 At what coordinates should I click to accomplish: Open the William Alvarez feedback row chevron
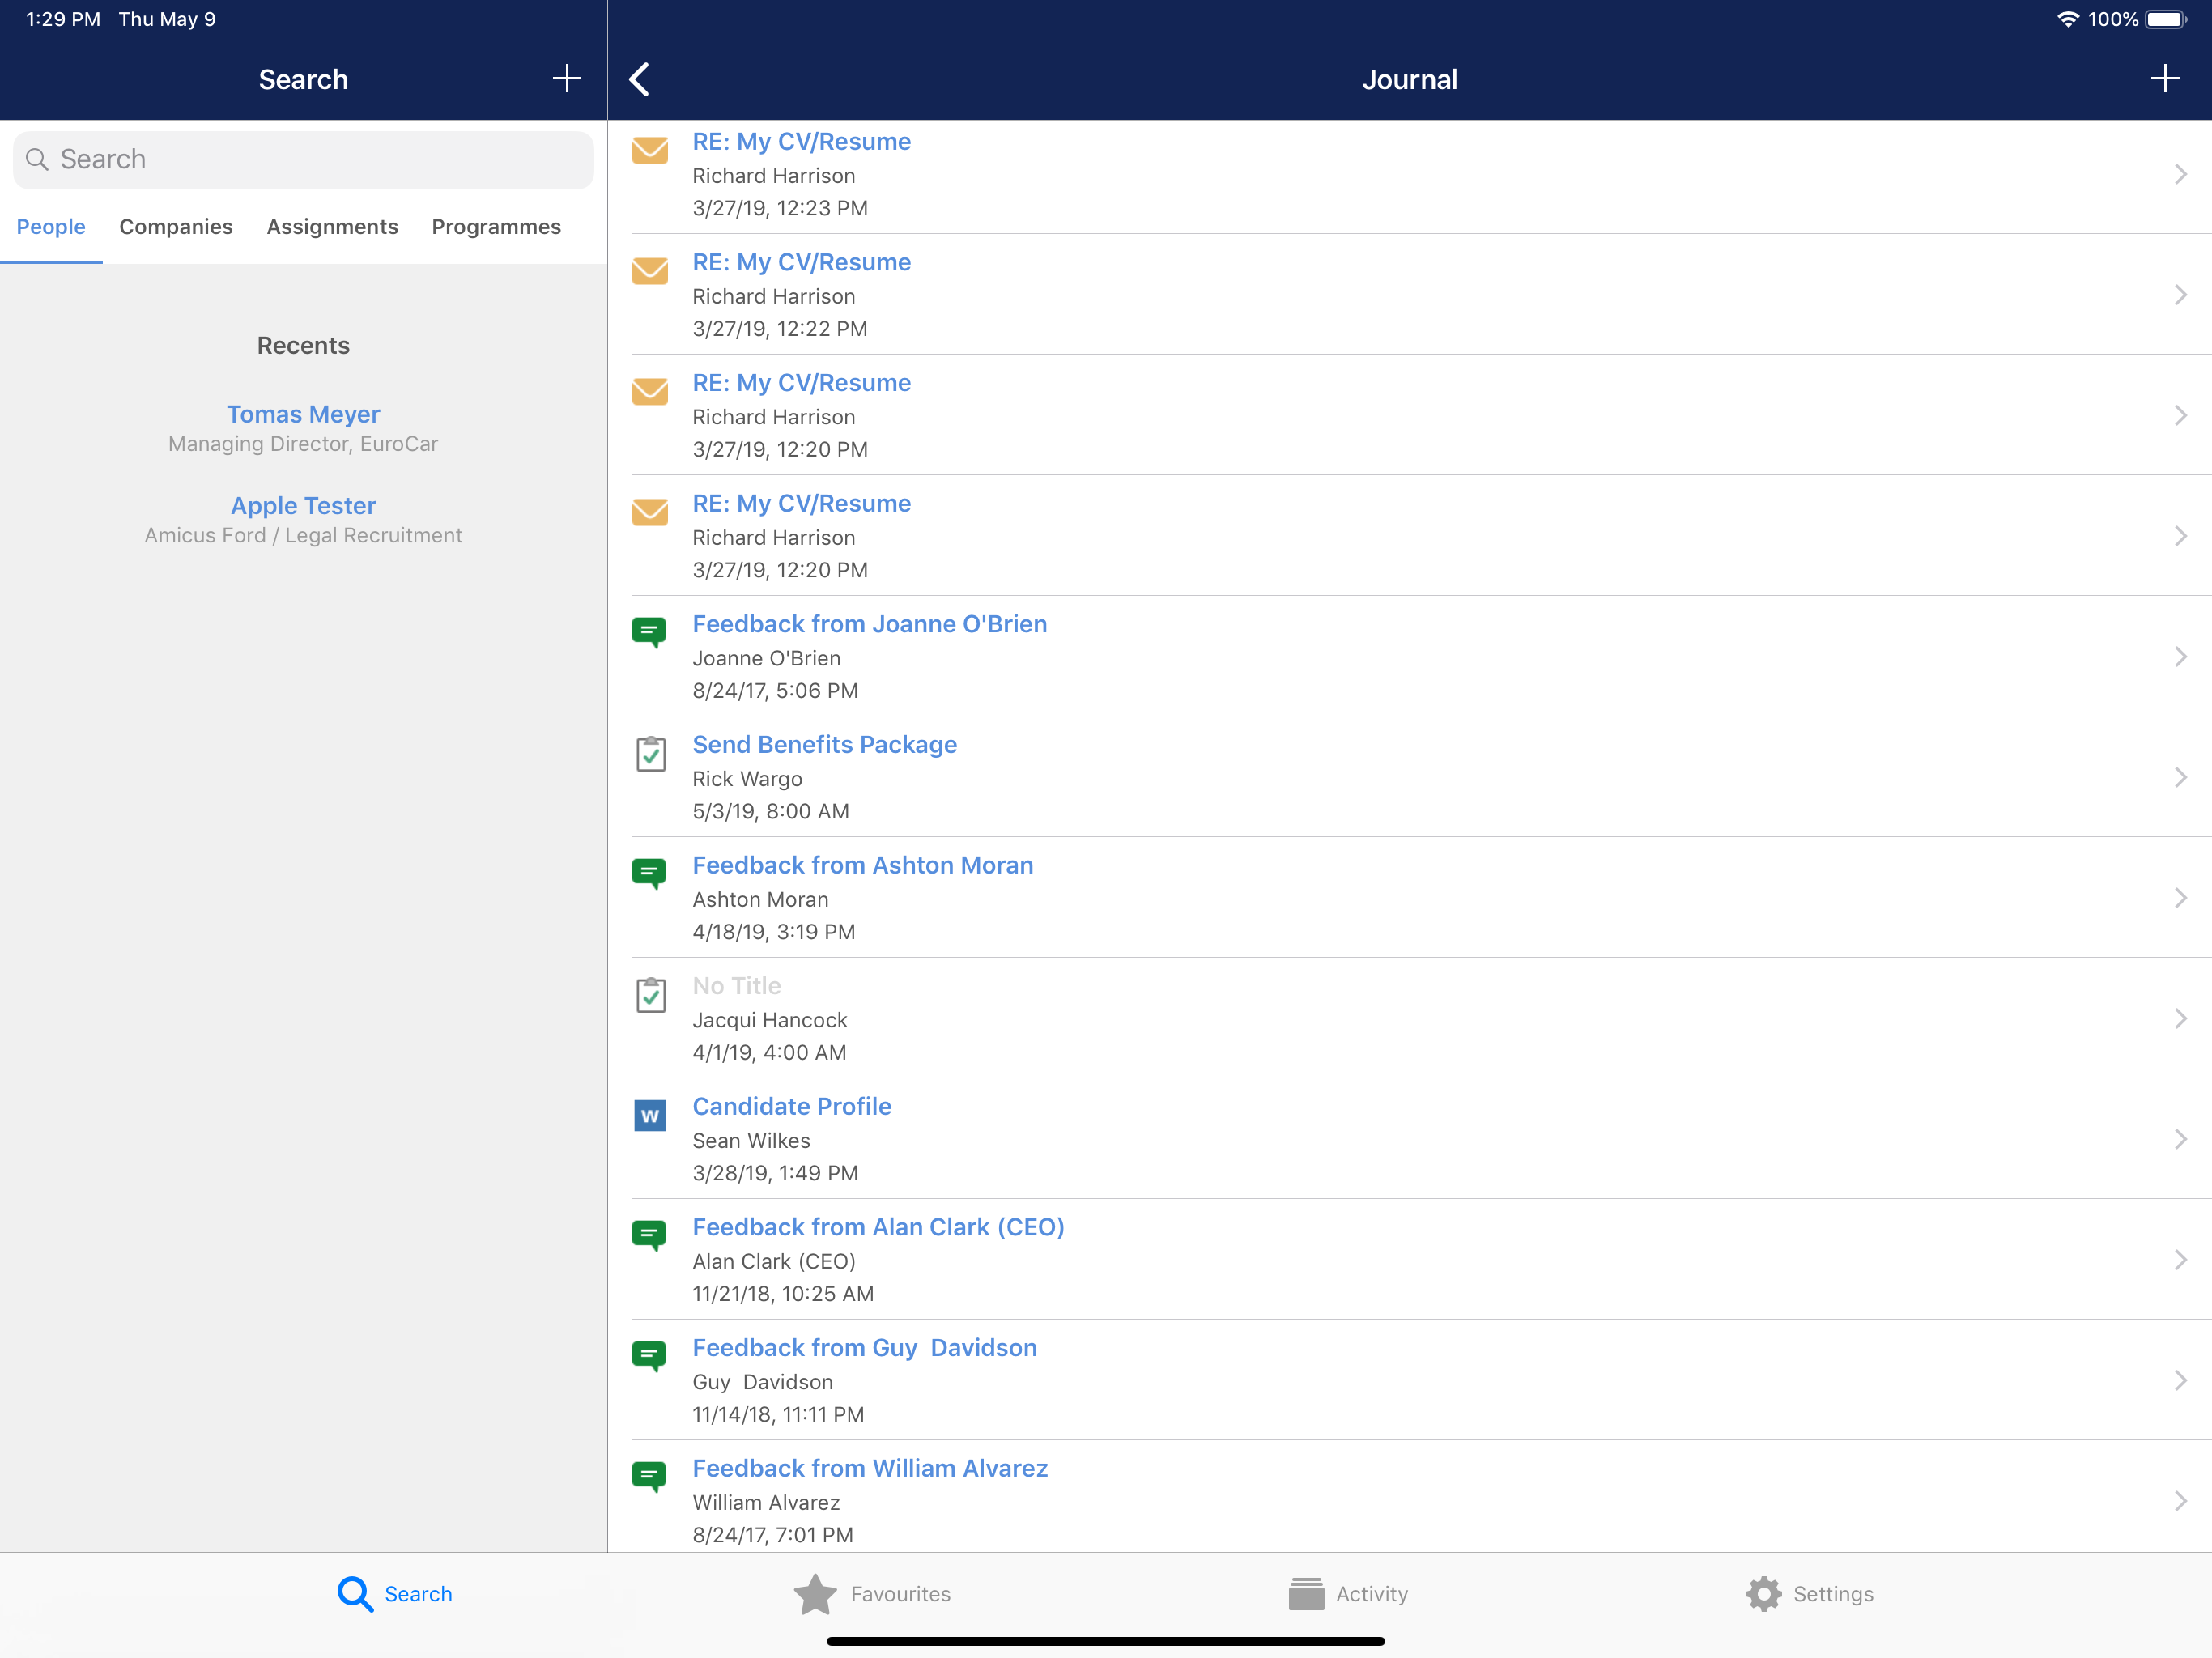(2180, 1501)
